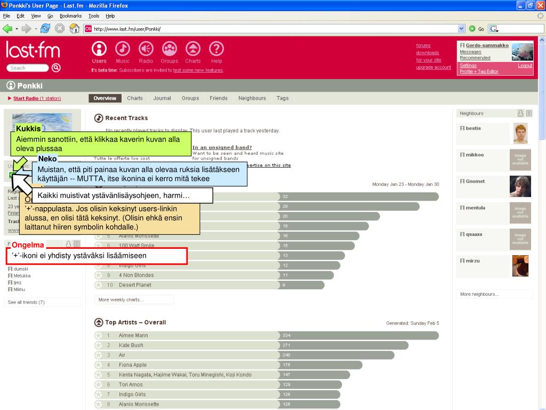Screen dimensions: 546x410
Task: Open the upgrade account link
Action: [x=433, y=67]
